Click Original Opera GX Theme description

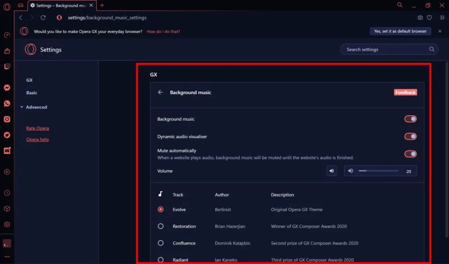click(x=297, y=210)
